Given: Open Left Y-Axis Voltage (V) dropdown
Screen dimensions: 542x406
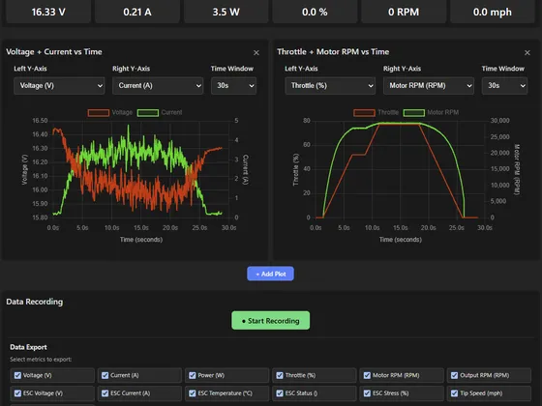Looking at the screenshot, I should (59, 86).
